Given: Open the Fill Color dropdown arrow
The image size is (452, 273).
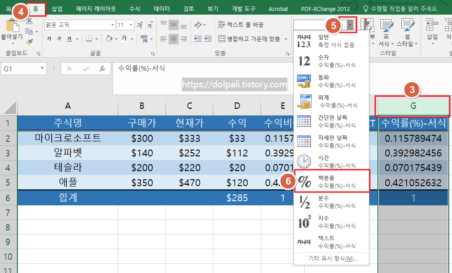Looking at the screenshot, I should (x=116, y=39).
